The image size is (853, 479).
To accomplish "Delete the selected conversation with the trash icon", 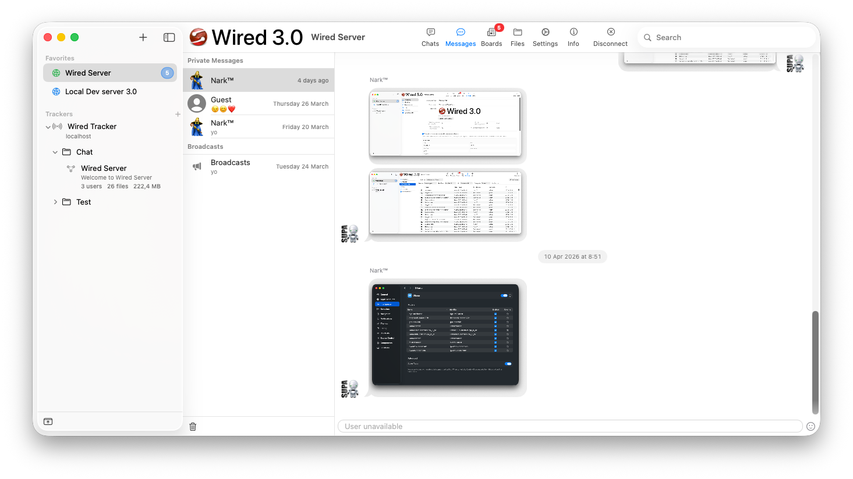I will [x=193, y=426].
